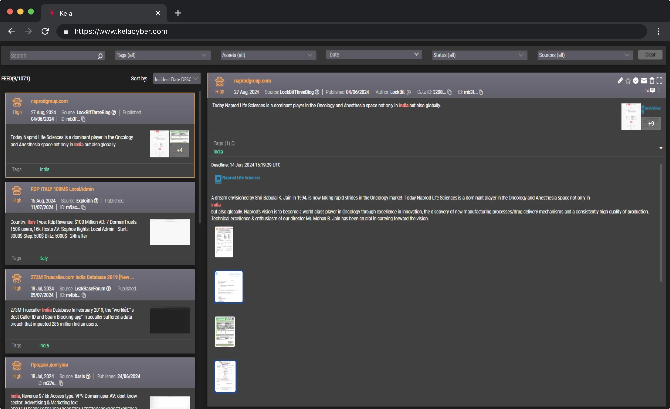Open 273M Truecaller.com India Database incident
Viewport: 670px width, 409px height.
pos(82,277)
